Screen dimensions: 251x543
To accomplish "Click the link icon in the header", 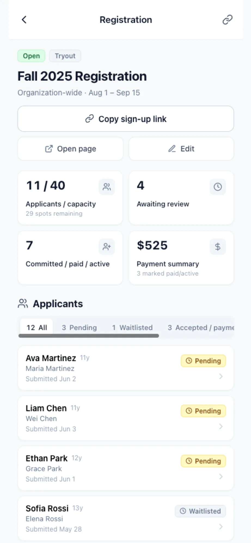I will click(x=227, y=20).
